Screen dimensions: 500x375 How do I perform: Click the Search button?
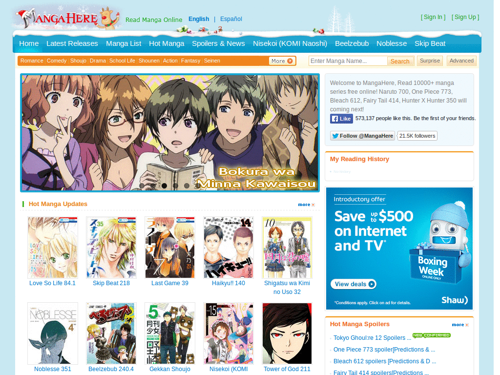(x=400, y=61)
